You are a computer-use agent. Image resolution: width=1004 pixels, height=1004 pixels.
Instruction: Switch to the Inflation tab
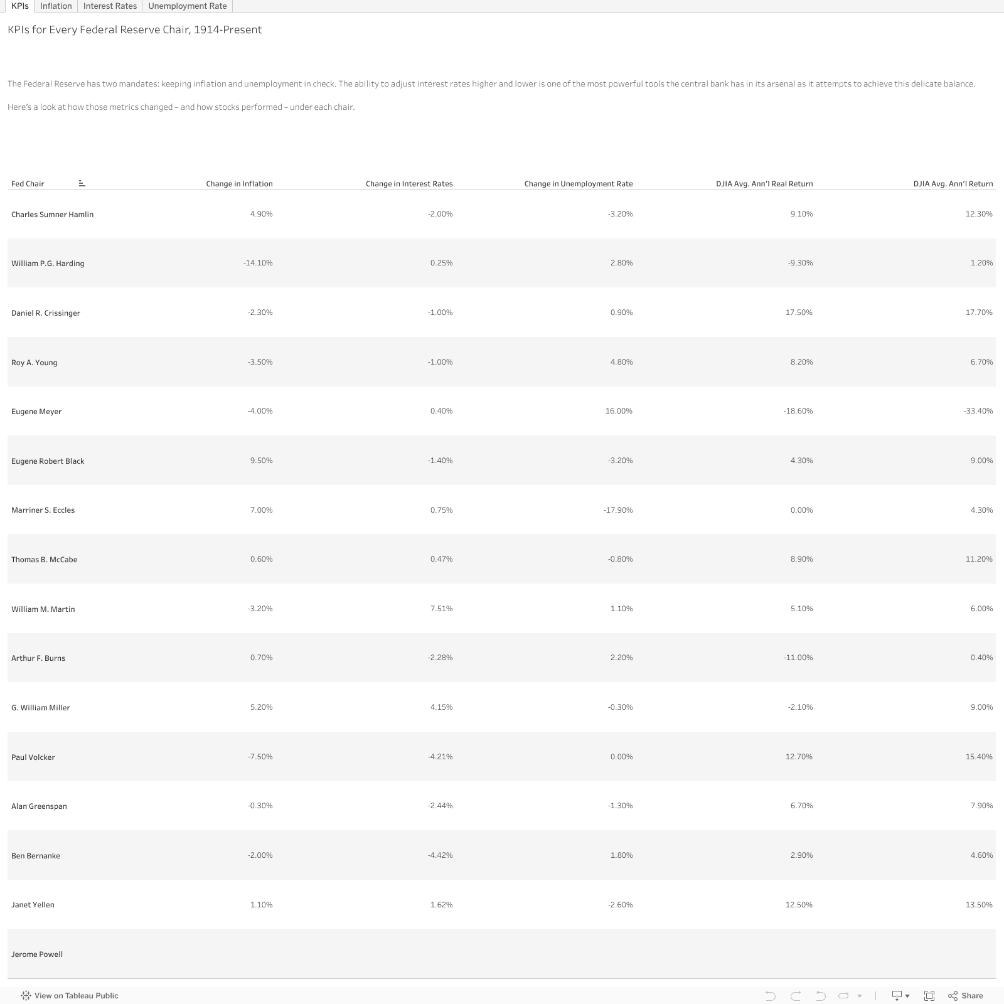pyautogui.click(x=56, y=6)
